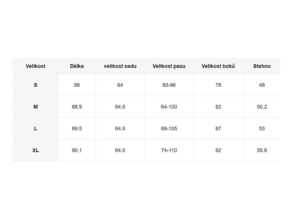Click the 74-110 waist range cell
The width and height of the screenshot is (293, 220).
click(x=169, y=150)
